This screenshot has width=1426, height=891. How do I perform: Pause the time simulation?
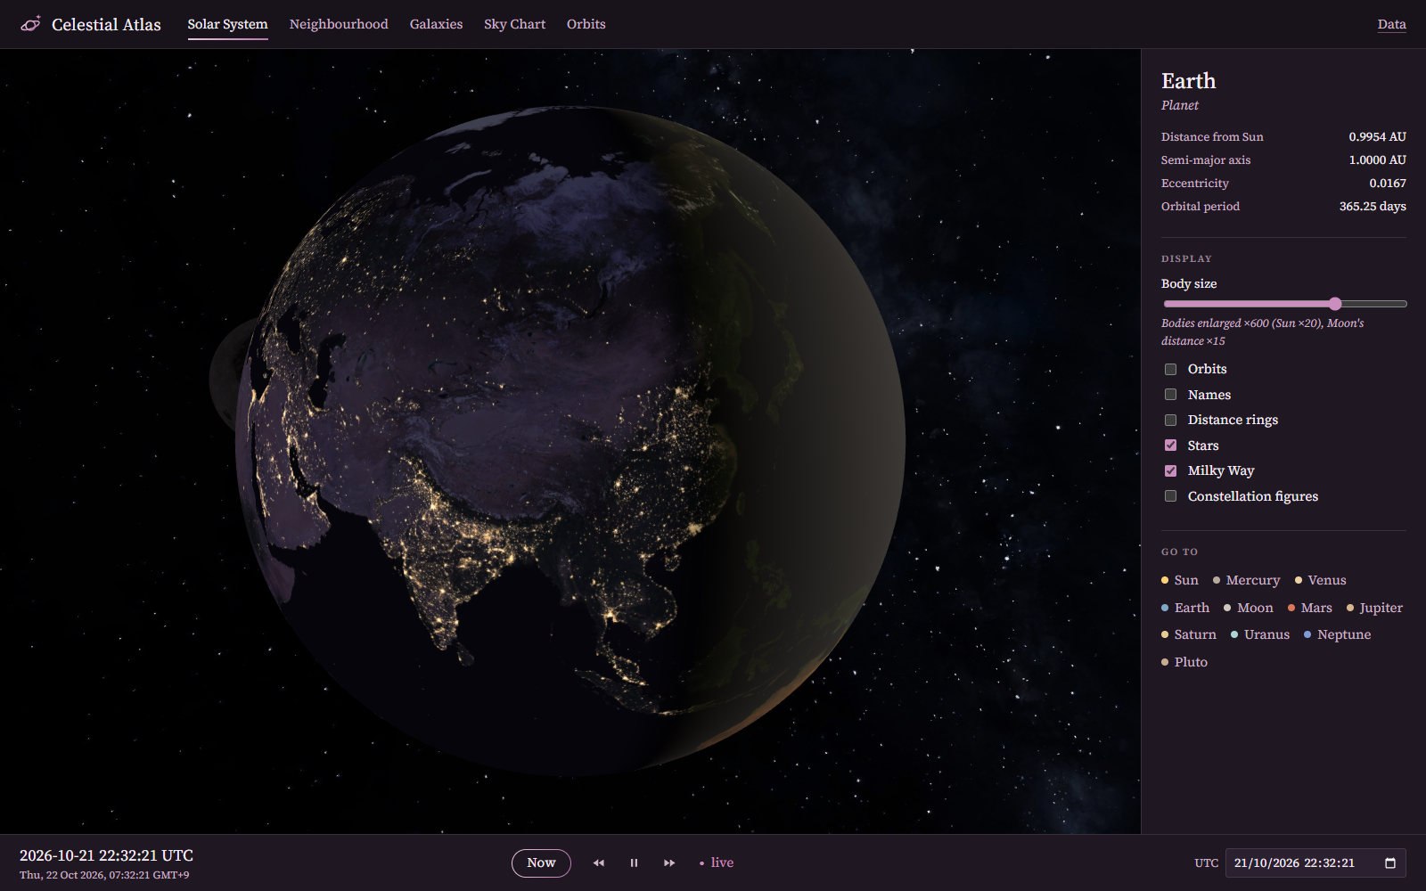pyautogui.click(x=634, y=862)
